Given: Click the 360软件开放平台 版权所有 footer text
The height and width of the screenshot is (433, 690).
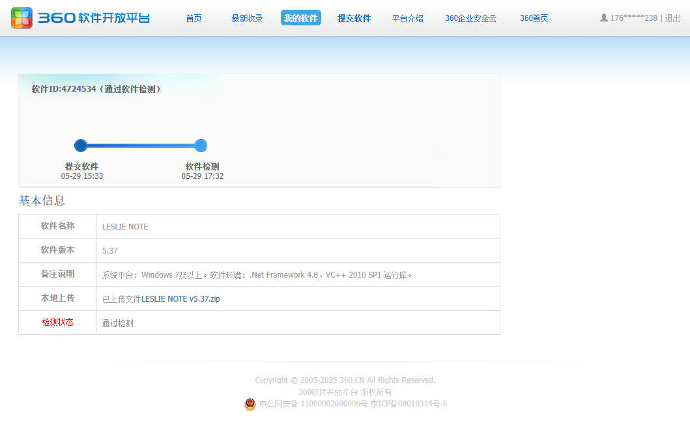Looking at the screenshot, I should (x=345, y=392).
